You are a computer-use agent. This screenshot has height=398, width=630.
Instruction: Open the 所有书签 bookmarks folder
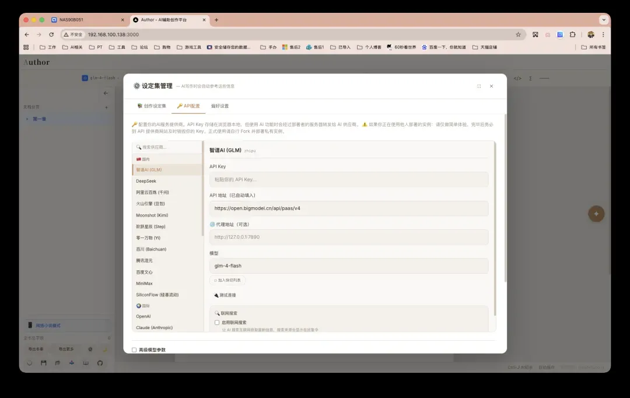pyautogui.click(x=593, y=47)
